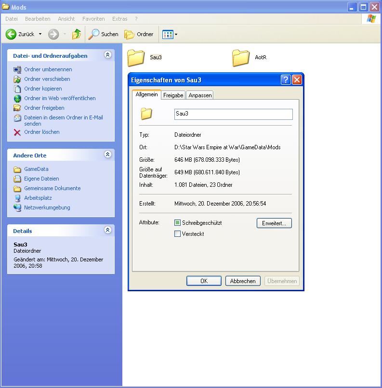Click the Arbeitsplatz computer icon
382x388 pixels.
click(x=17, y=198)
